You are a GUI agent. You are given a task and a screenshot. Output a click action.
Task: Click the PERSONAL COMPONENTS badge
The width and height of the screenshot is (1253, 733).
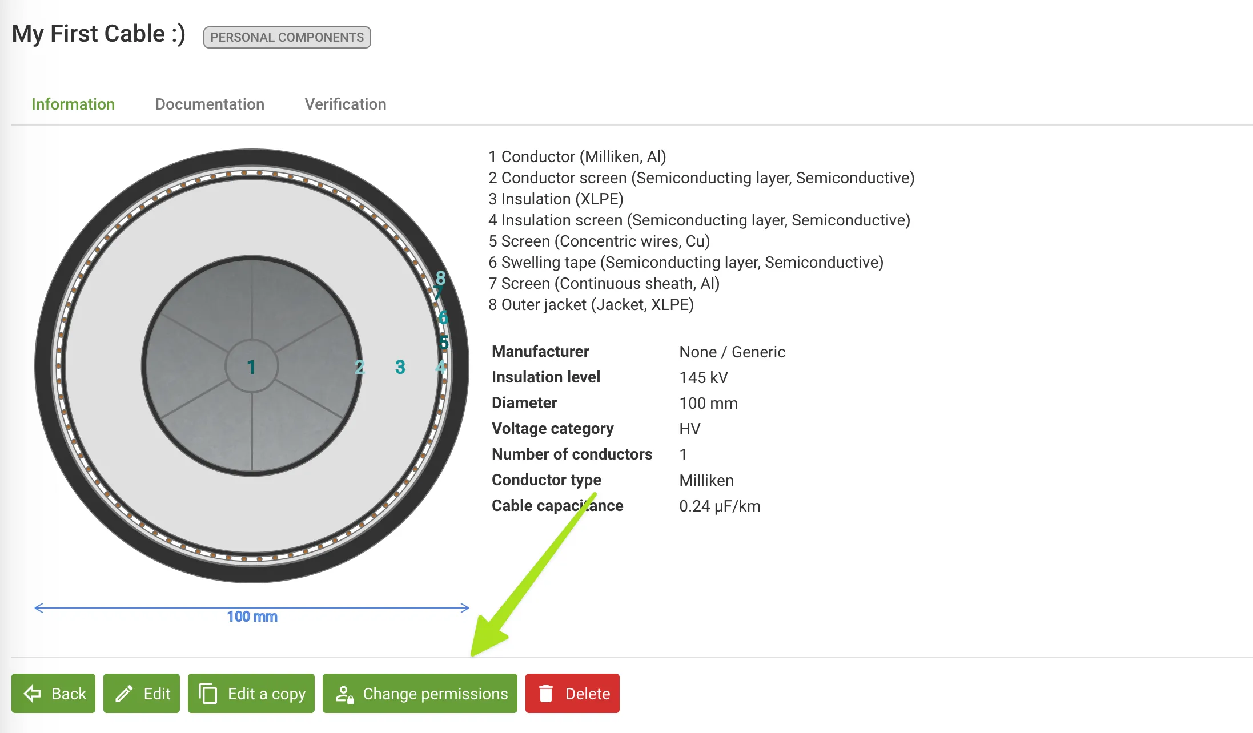(287, 38)
